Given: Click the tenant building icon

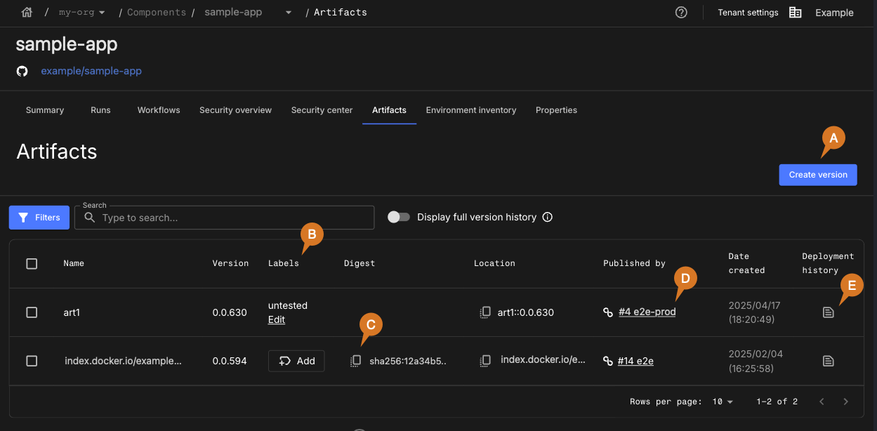Looking at the screenshot, I should coord(796,12).
